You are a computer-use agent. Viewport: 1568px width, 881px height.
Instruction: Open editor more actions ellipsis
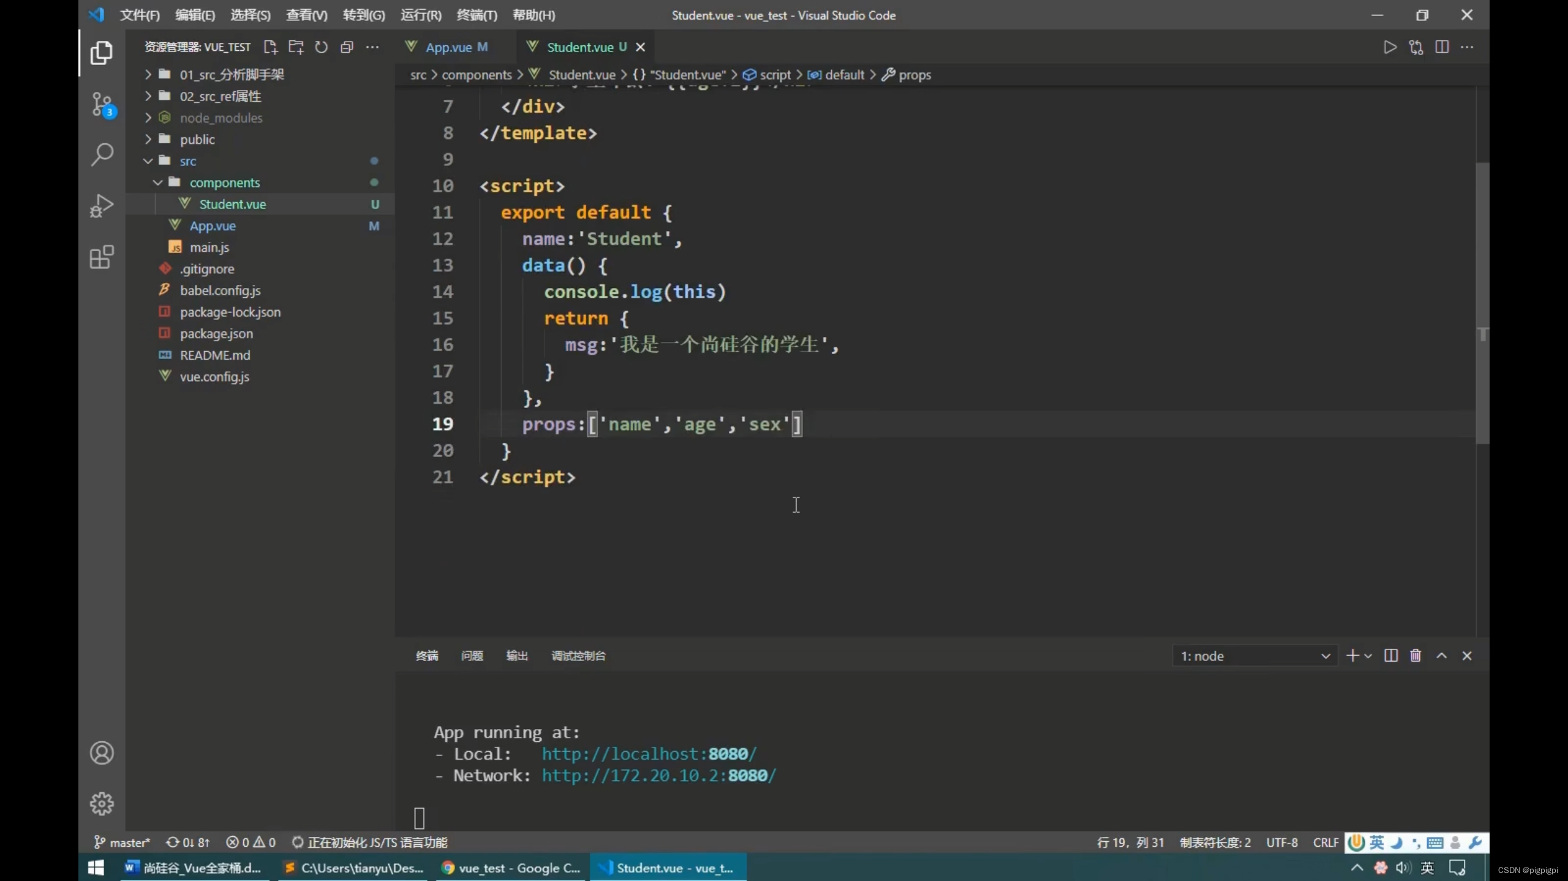[1468, 47]
